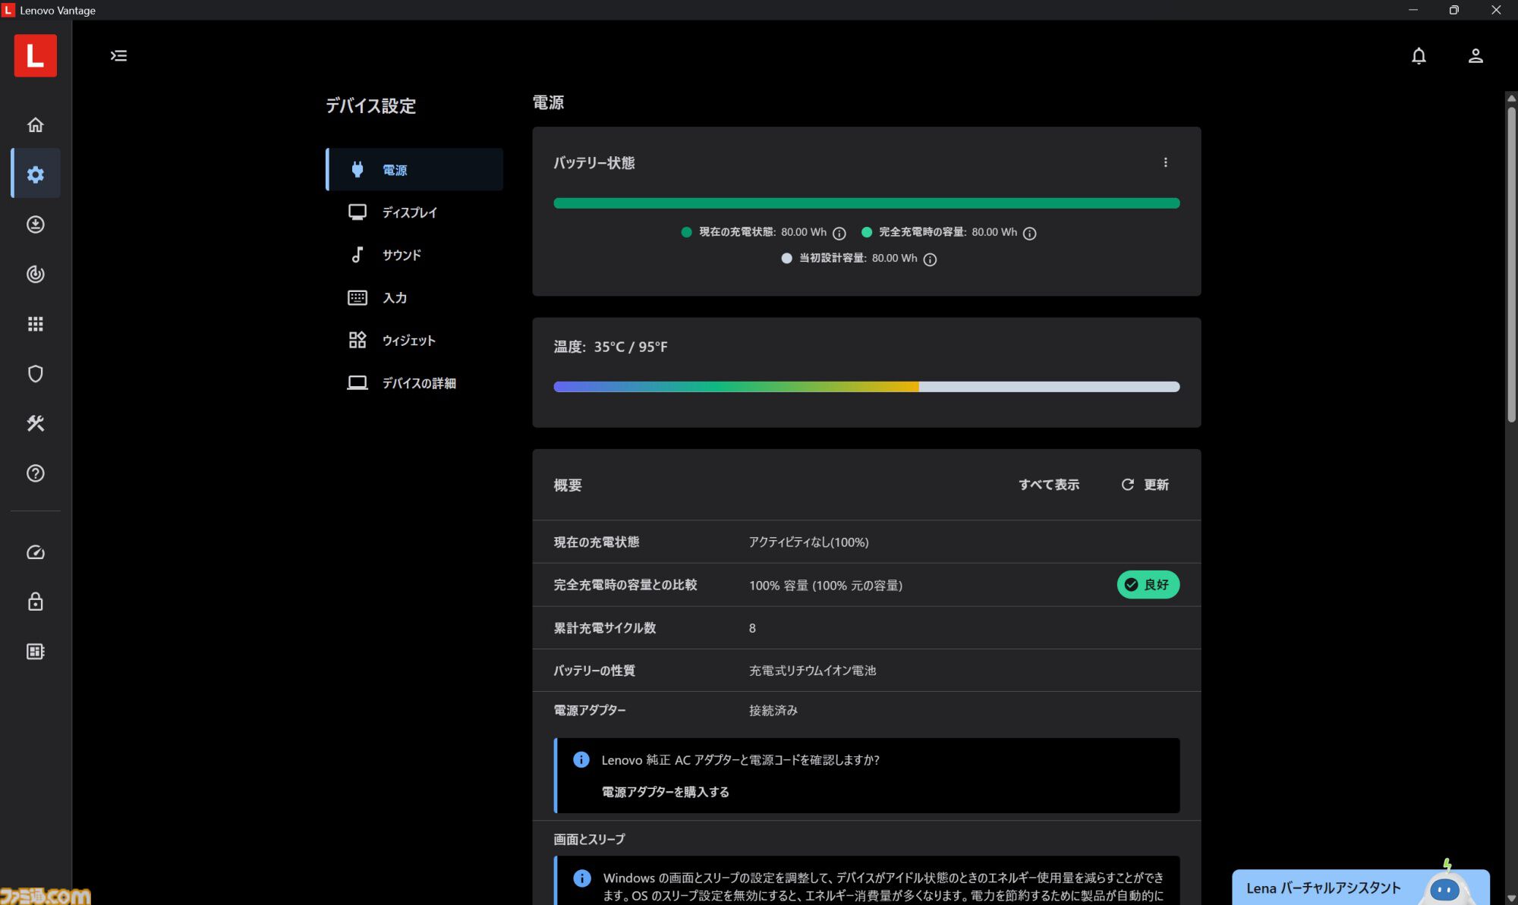The height and width of the screenshot is (905, 1518).
Task: Click the 良好 battery status badge
Action: point(1148,584)
